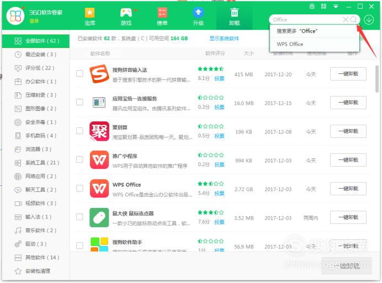Viewport: 382px width, 283px height.
Task: Rate 搜狗拼音输入法 using its star rating
Action: tap(211, 69)
